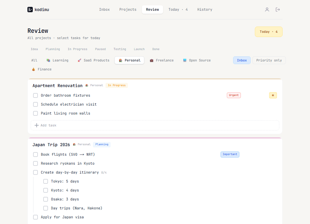
Task: Click the sun icon on Order bathroom fixtures
Action: point(273,95)
